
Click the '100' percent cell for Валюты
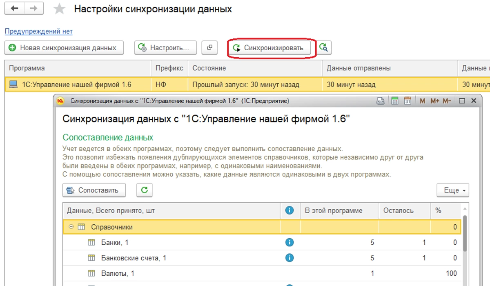point(445,274)
